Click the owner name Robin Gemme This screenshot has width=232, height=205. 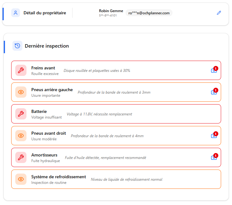tap(111, 11)
